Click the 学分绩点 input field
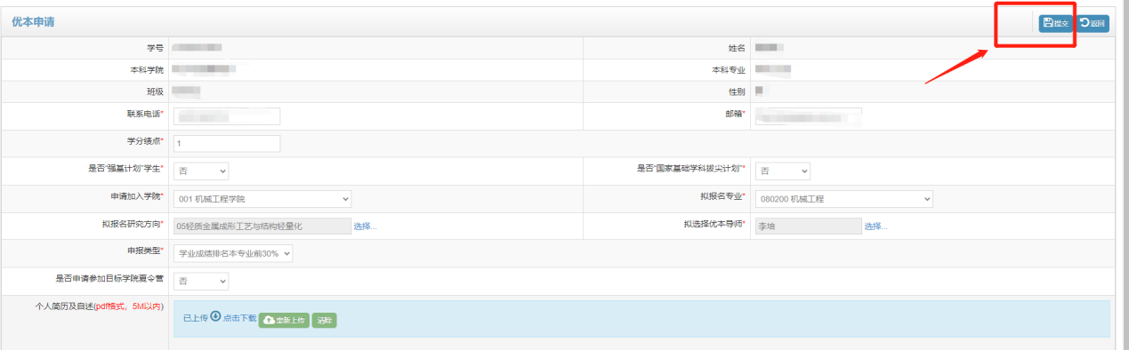1129x350 pixels. point(226,143)
